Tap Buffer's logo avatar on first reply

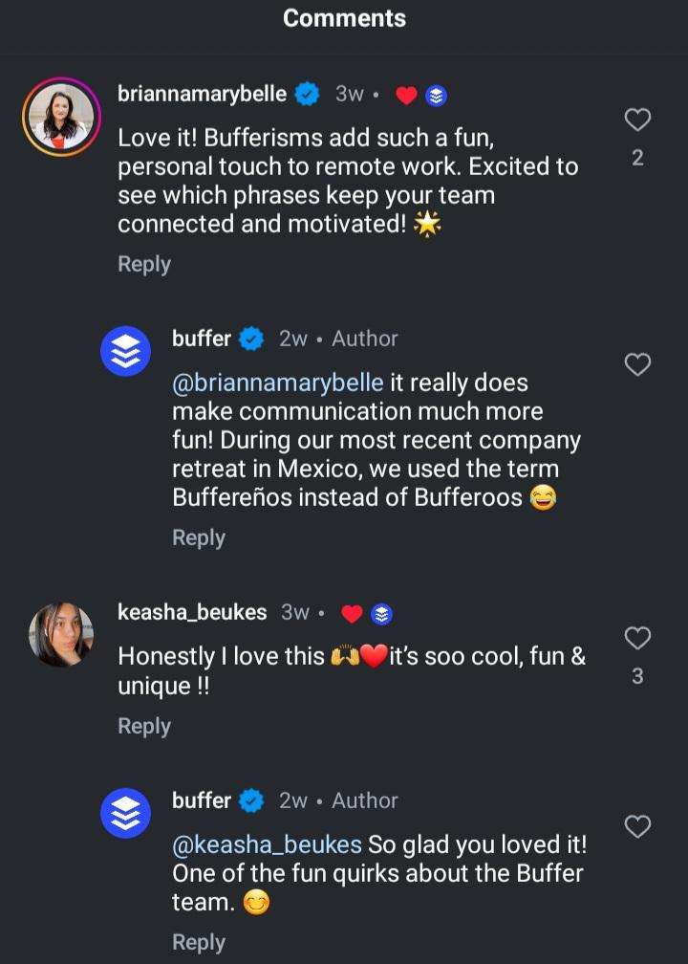point(125,351)
